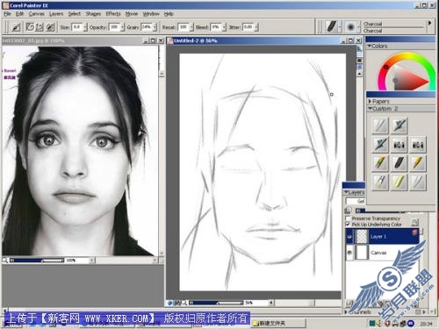Image resolution: width=439 pixels, height=329 pixels.
Task: Select the Canvas layer row
Action: pos(382,253)
